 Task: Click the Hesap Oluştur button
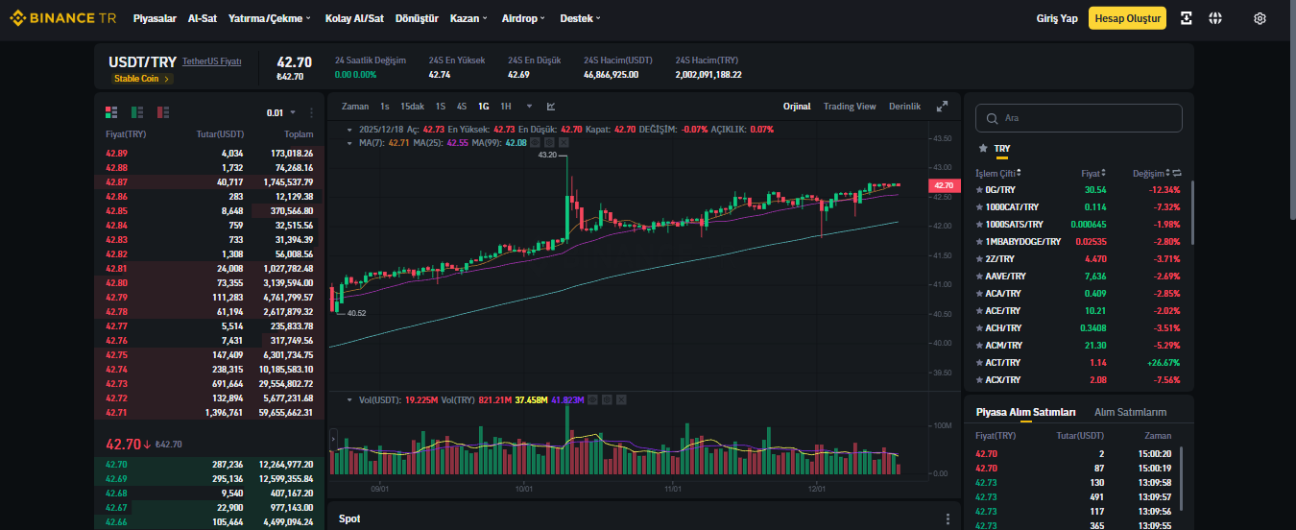[1127, 18]
